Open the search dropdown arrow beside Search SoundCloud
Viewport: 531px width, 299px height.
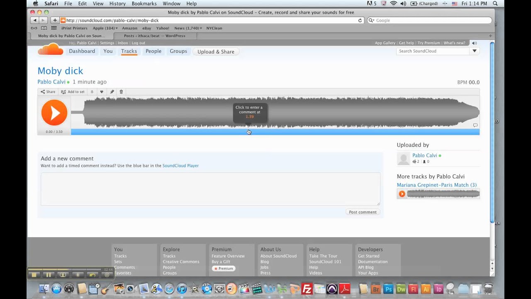[475, 51]
